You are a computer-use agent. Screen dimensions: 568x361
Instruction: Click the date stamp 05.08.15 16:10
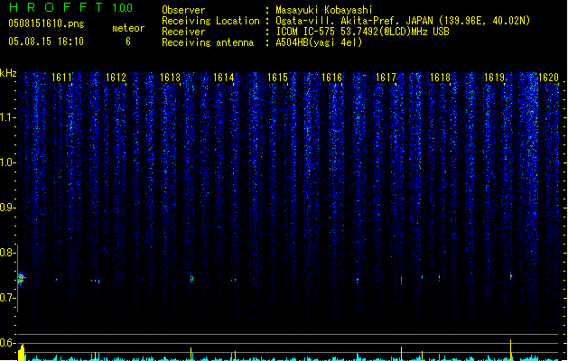(46, 42)
